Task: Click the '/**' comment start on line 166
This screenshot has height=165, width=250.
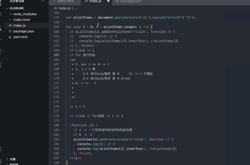Action: pos(73,60)
